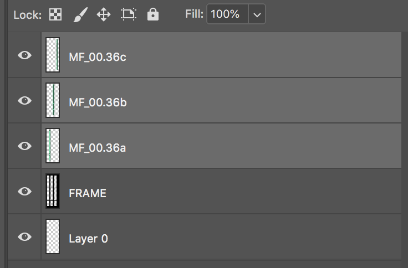Select the MF_00.36c layer name

98,57
